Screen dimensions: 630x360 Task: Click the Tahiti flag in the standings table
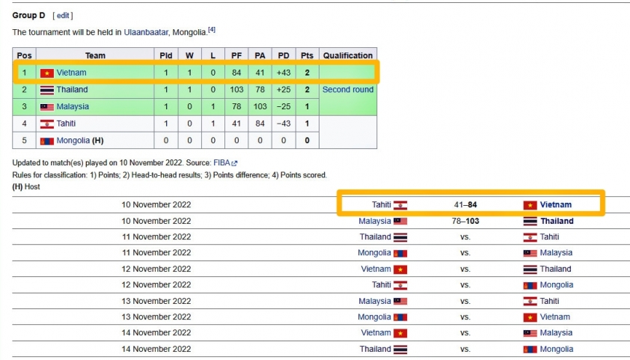point(47,124)
